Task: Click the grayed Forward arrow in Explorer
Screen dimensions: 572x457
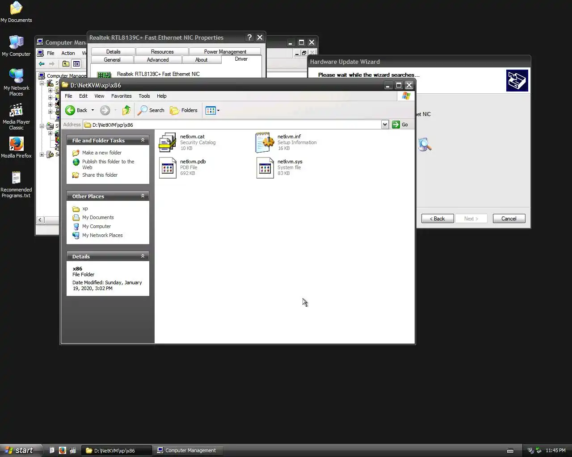Action: 105,110
